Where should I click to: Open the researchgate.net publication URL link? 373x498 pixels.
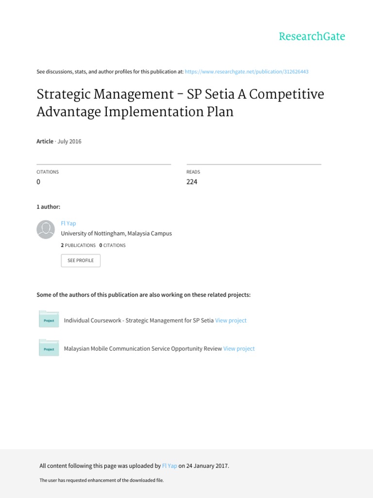click(246, 72)
